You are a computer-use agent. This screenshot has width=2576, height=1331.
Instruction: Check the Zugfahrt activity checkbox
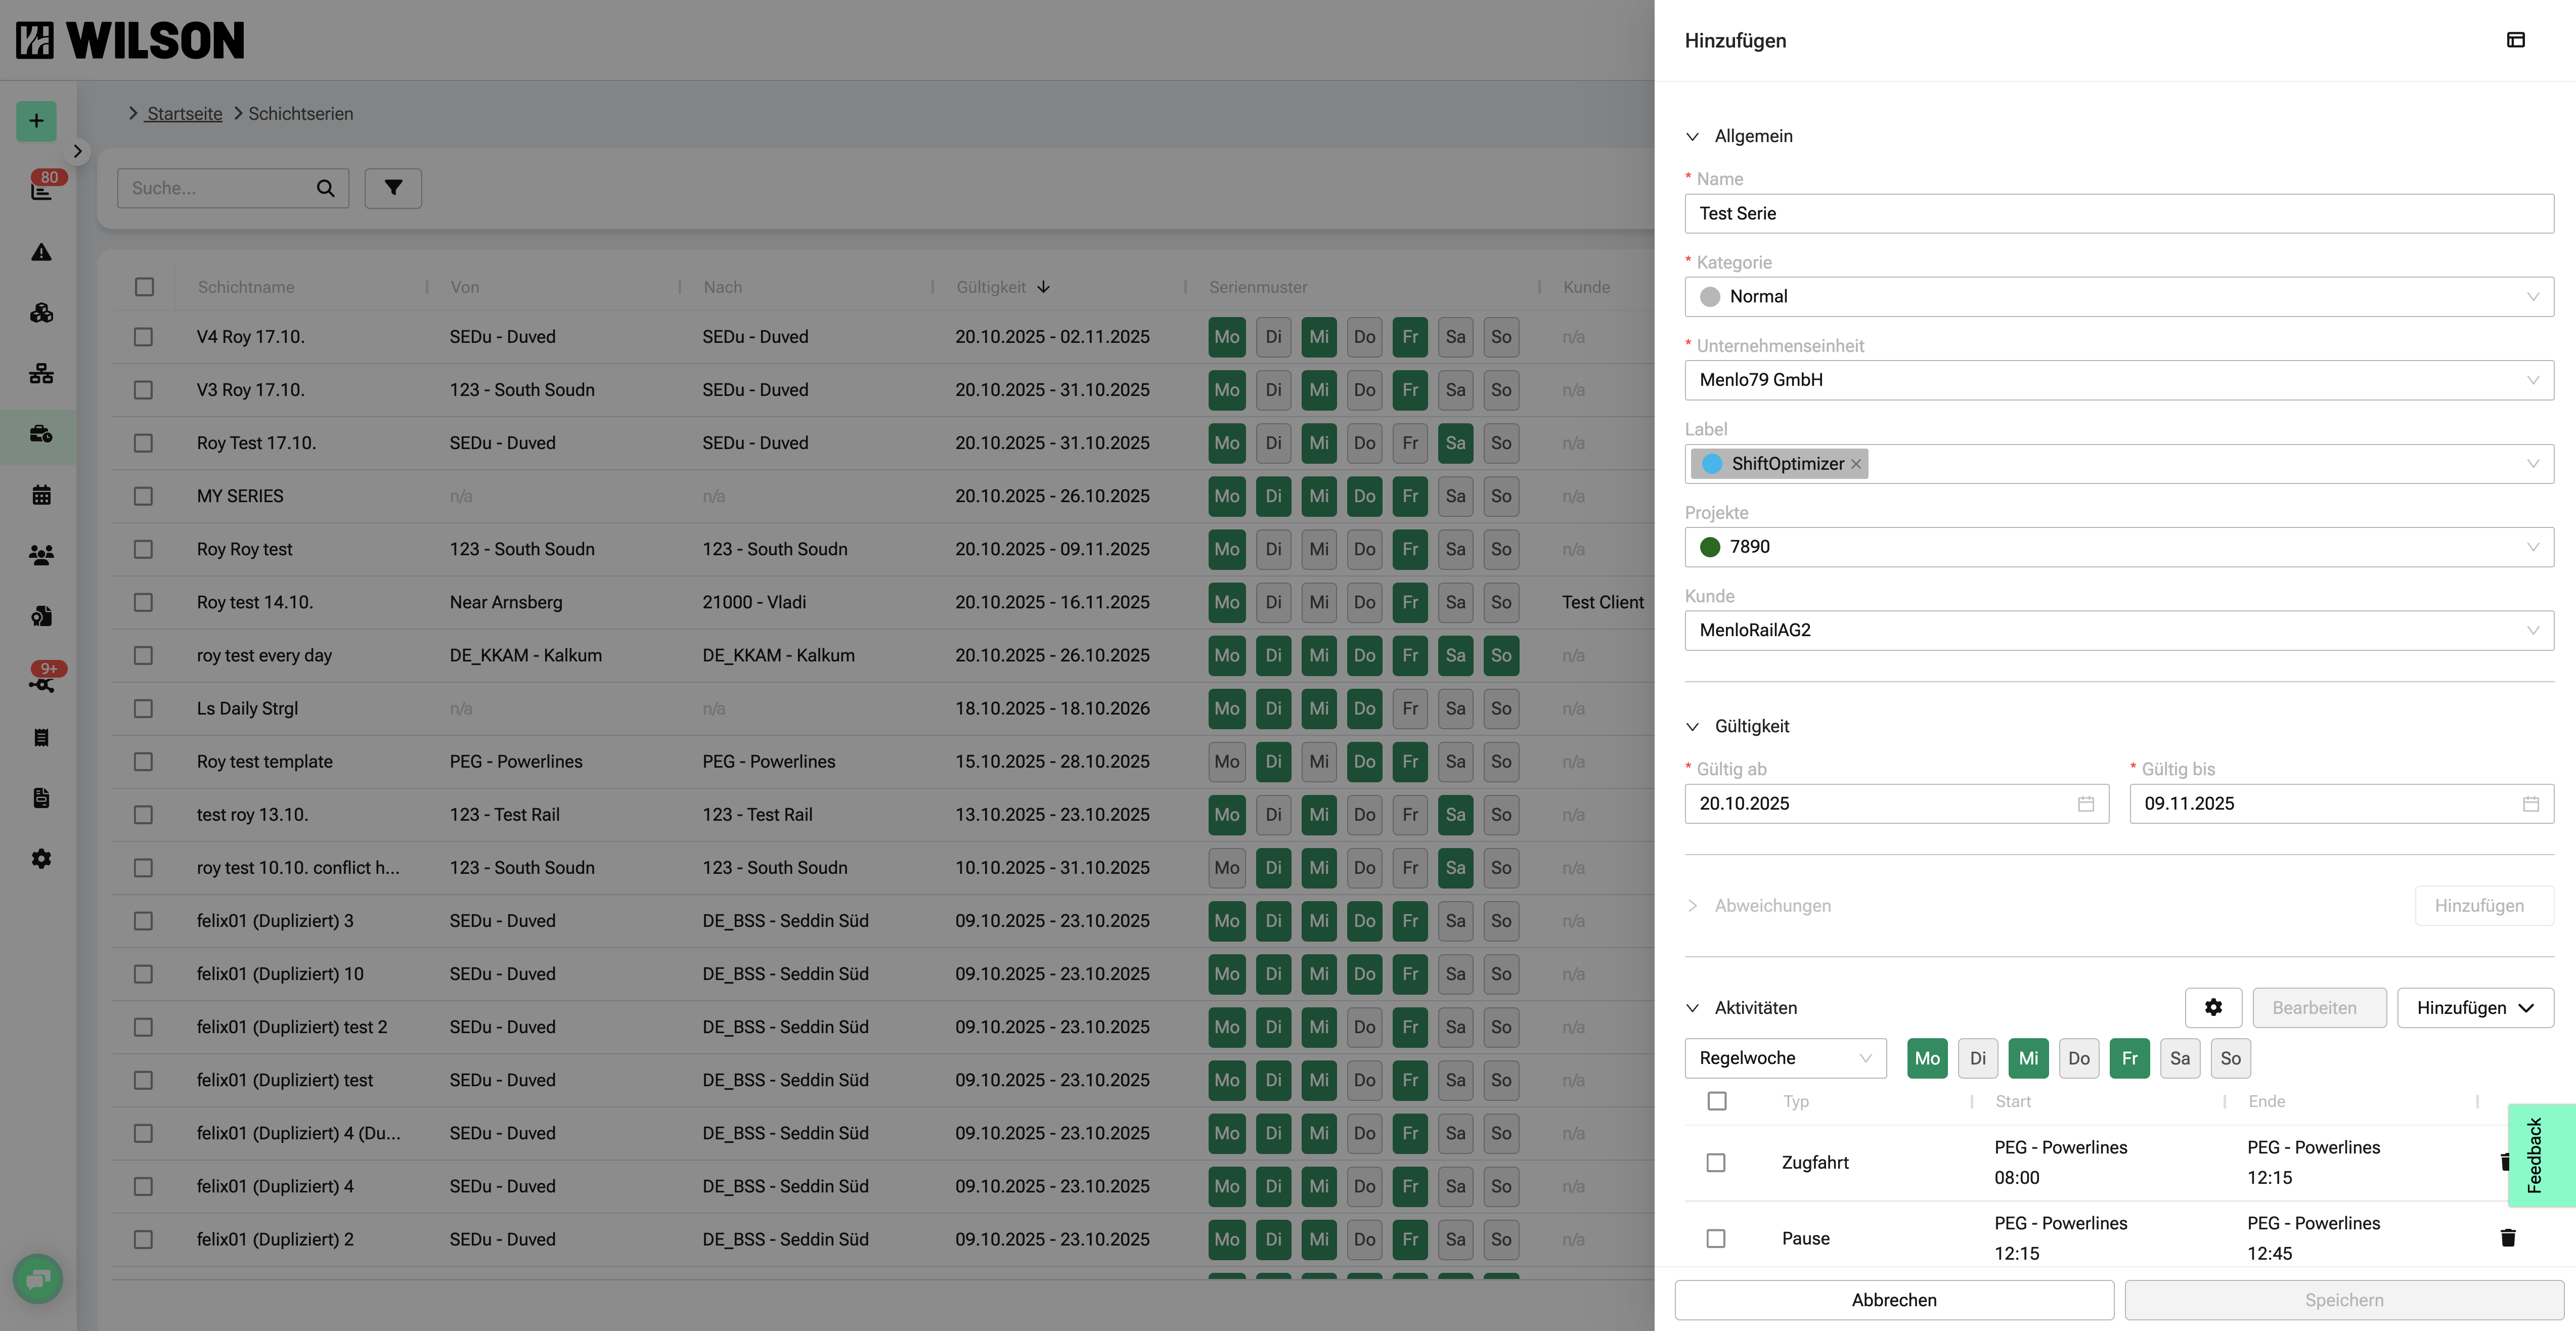click(1716, 1162)
